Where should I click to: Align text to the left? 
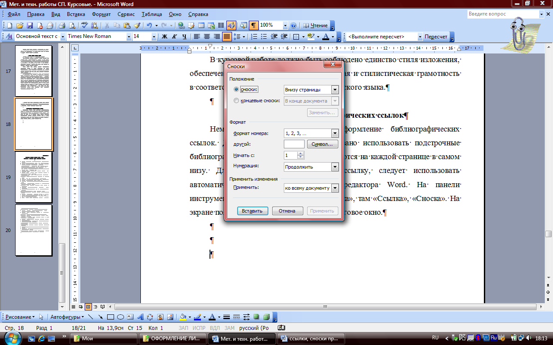pos(197,37)
